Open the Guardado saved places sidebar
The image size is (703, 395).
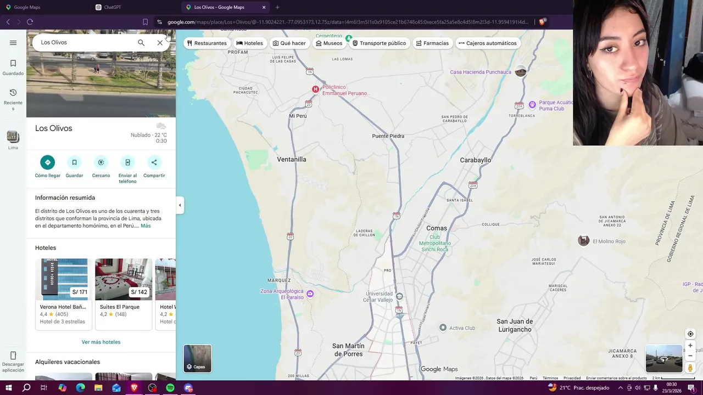[13, 67]
